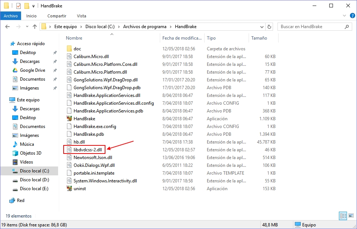Click the portable.ini.template file icon
This screenshot has width=357, height=229.
70,173
